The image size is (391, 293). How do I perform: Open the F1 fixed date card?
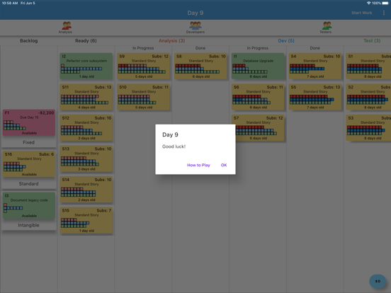29,122
